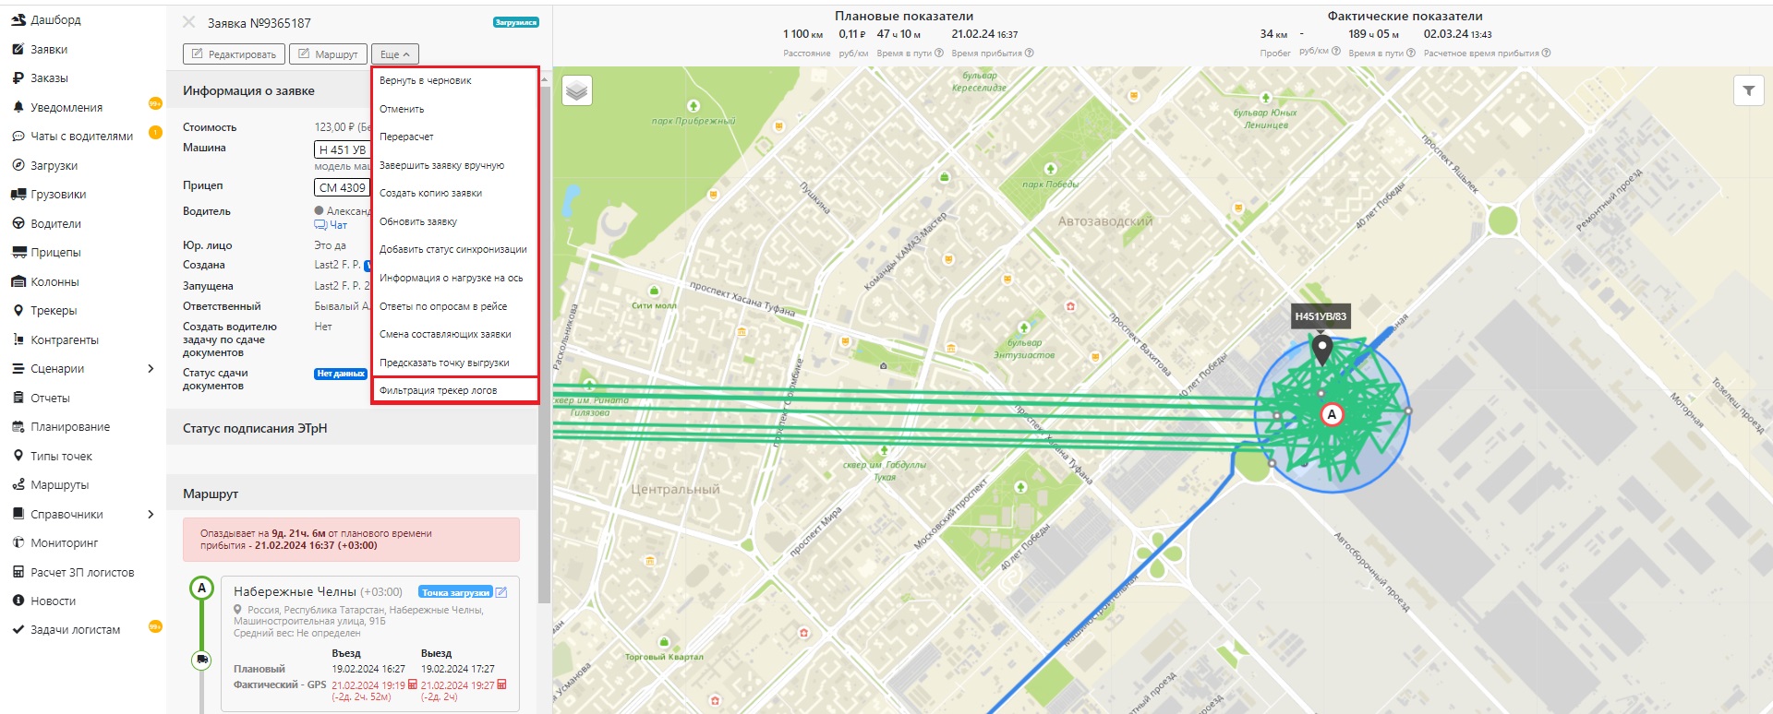The width and height of the screenshot is (1773, 714).
Task: Click the Маршрут button
Action: click(x=328, y=54)
